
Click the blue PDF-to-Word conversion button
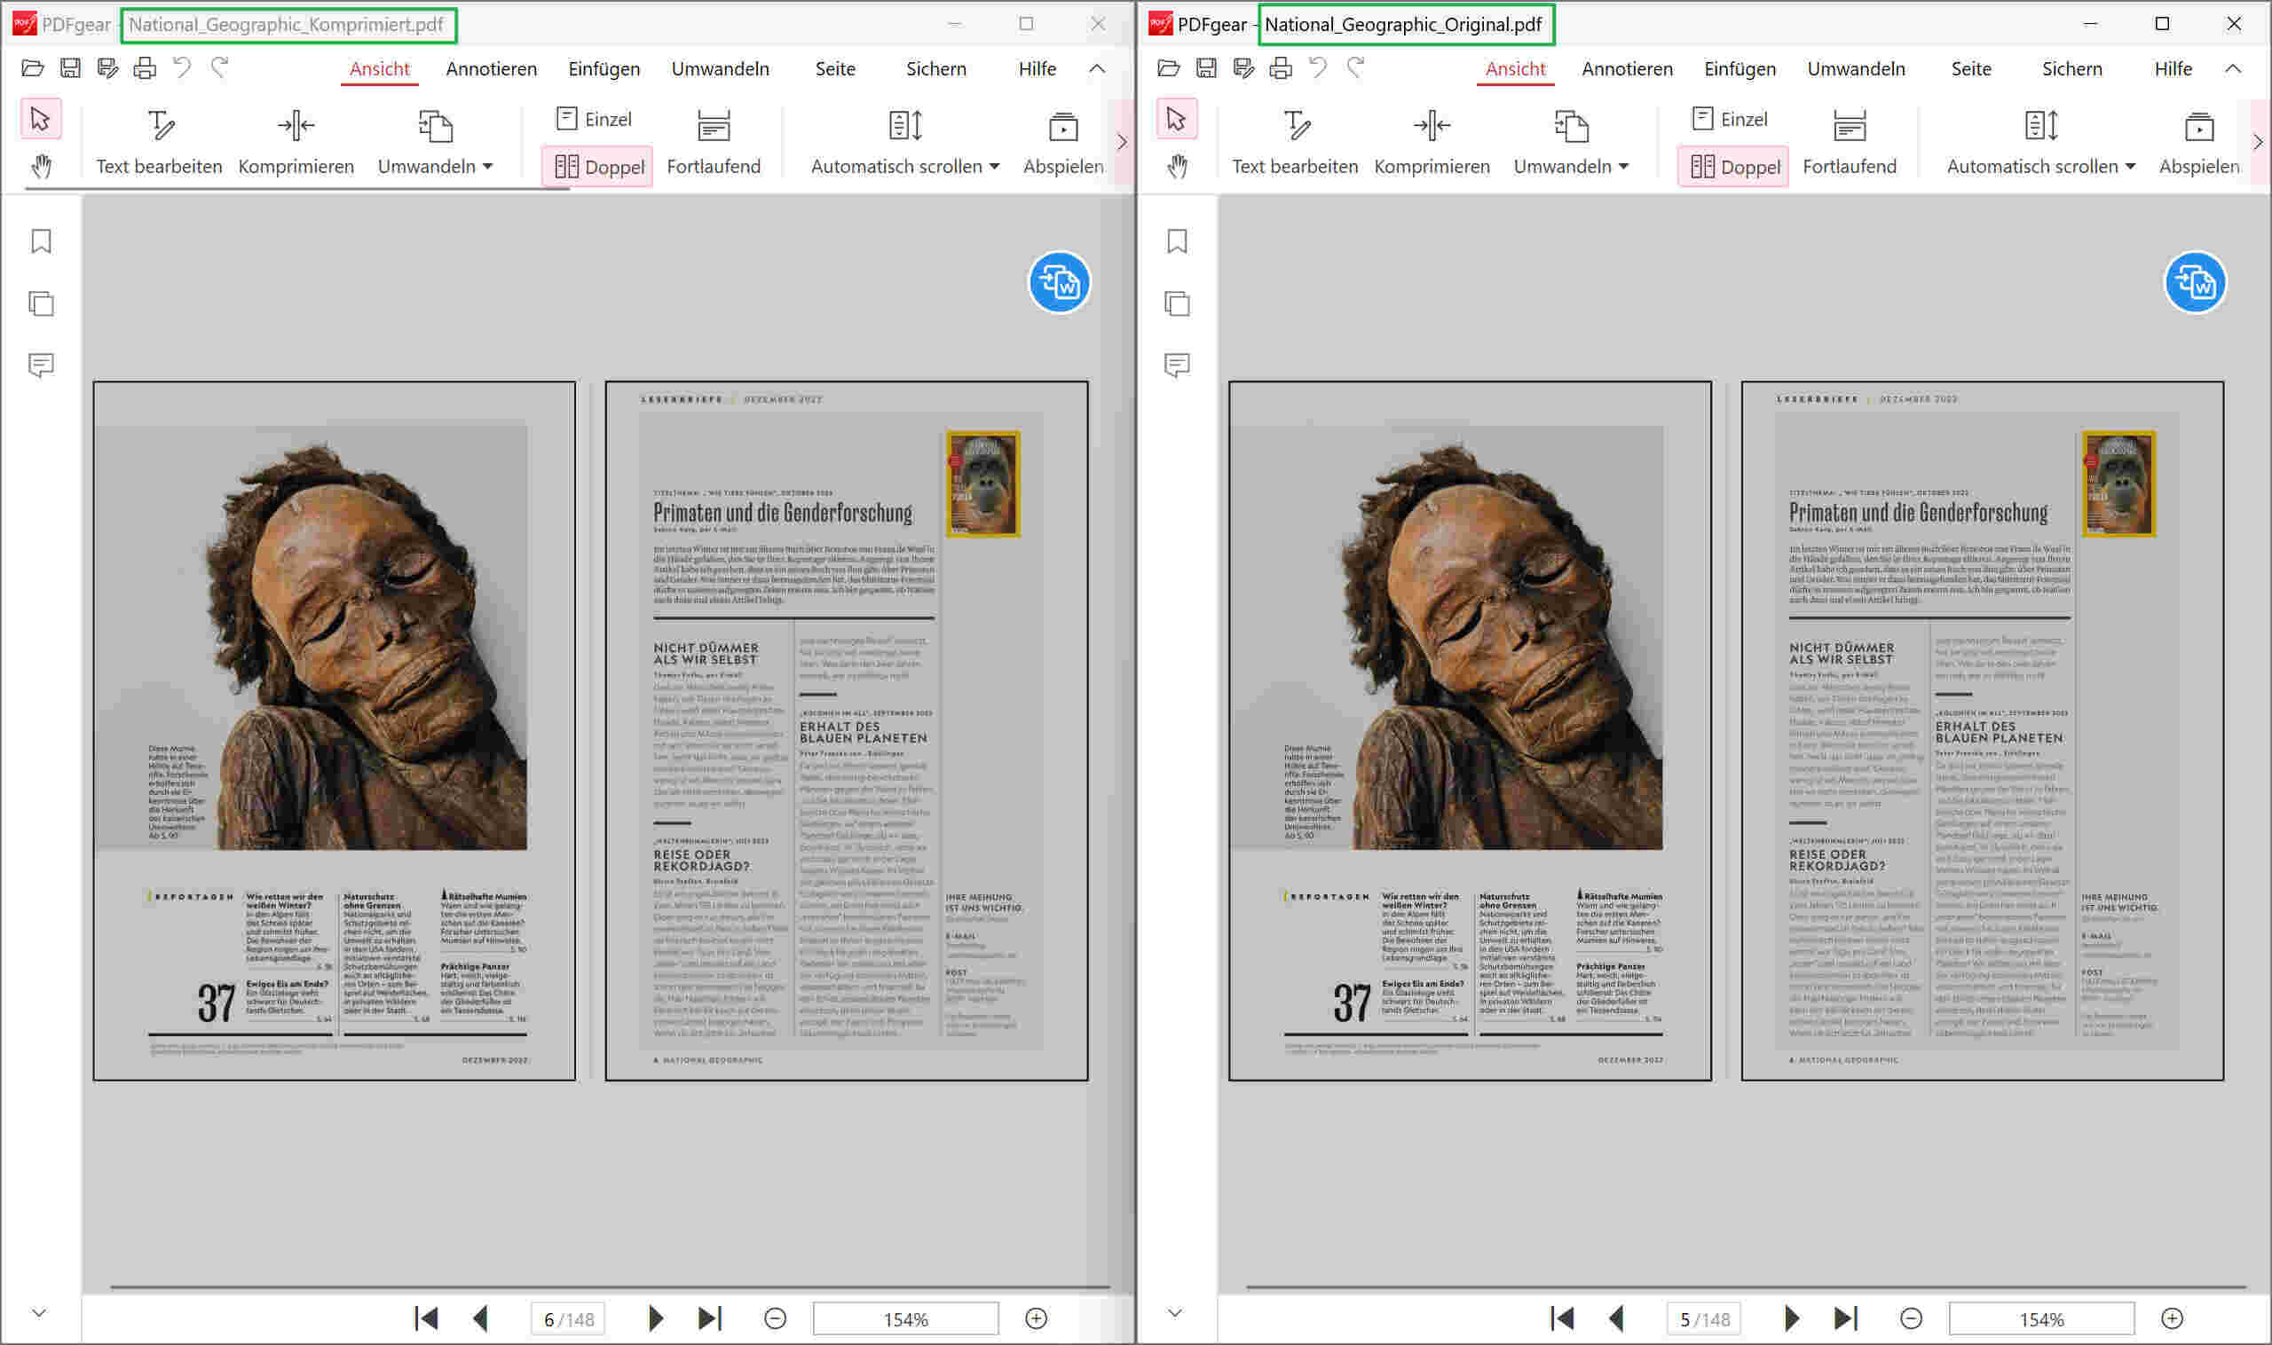1059,282
